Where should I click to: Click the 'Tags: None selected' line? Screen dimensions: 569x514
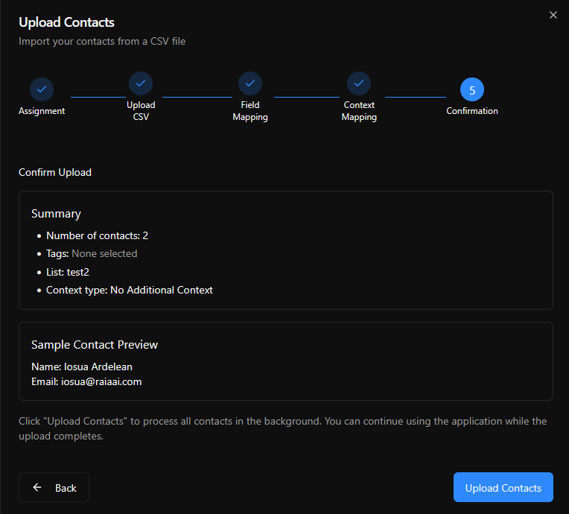tap(92, 253)
